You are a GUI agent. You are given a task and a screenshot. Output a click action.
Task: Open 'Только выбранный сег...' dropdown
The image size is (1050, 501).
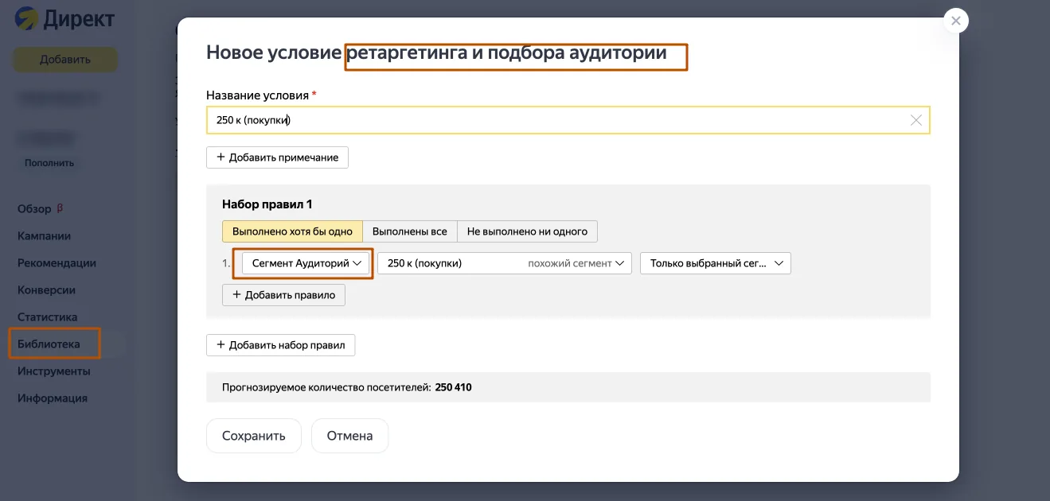[x=716, y=263]
